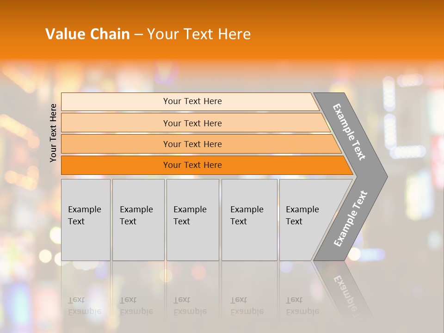Image resolution: width=444 pixels, height=333 pixels.
Task: Click the vertical "Your Text Here" side label
Action: [x=53, y=133]
